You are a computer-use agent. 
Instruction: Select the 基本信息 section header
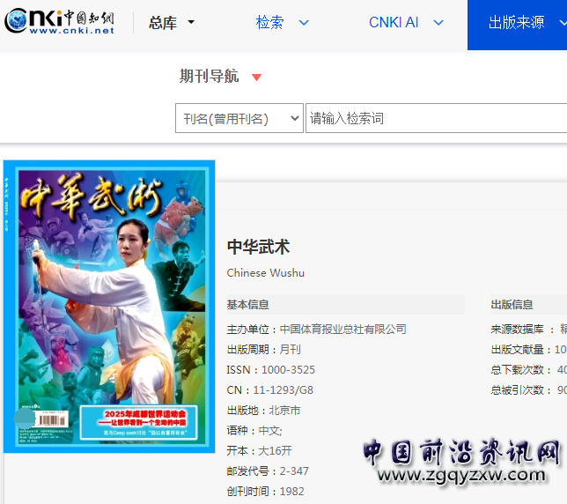click(x=248, y=305)
